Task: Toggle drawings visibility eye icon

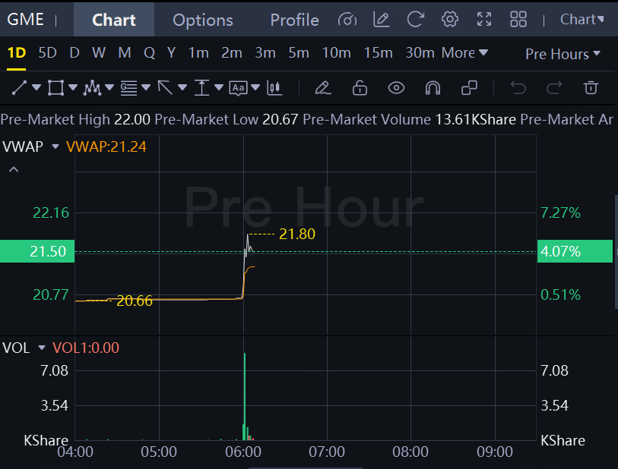Action: click(x=396, y=88)
